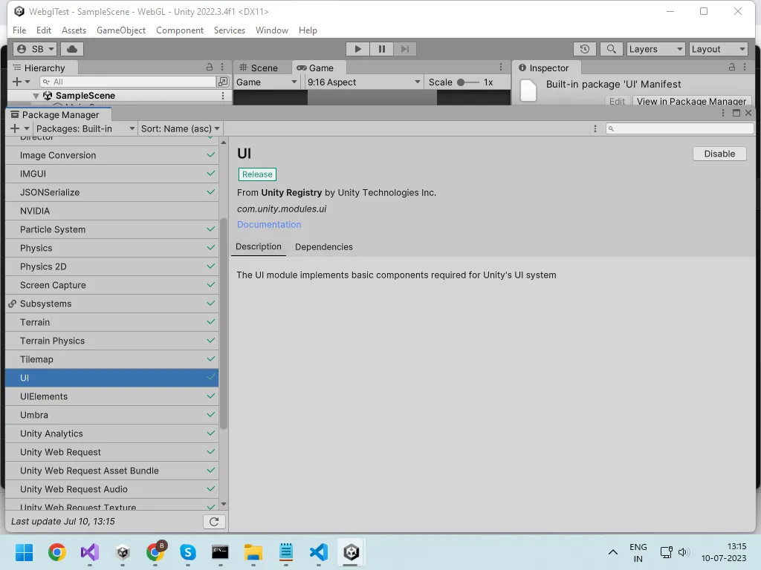This screenshot has height=570, width=761.
Task: Select the Image Conversion package
Action: 111,155
